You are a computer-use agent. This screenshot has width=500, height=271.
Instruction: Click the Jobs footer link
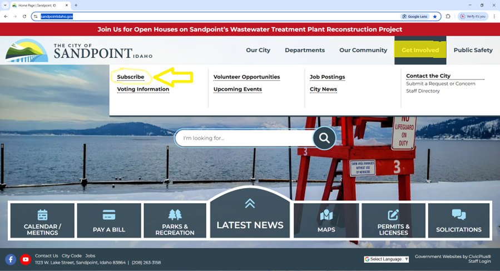click(x=90, y=255)
